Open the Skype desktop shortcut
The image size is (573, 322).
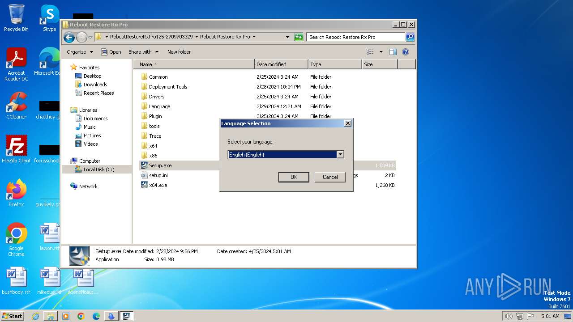[50, 18]
